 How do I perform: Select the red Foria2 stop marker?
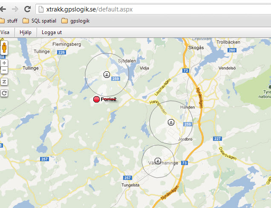(x=96, y=99)
